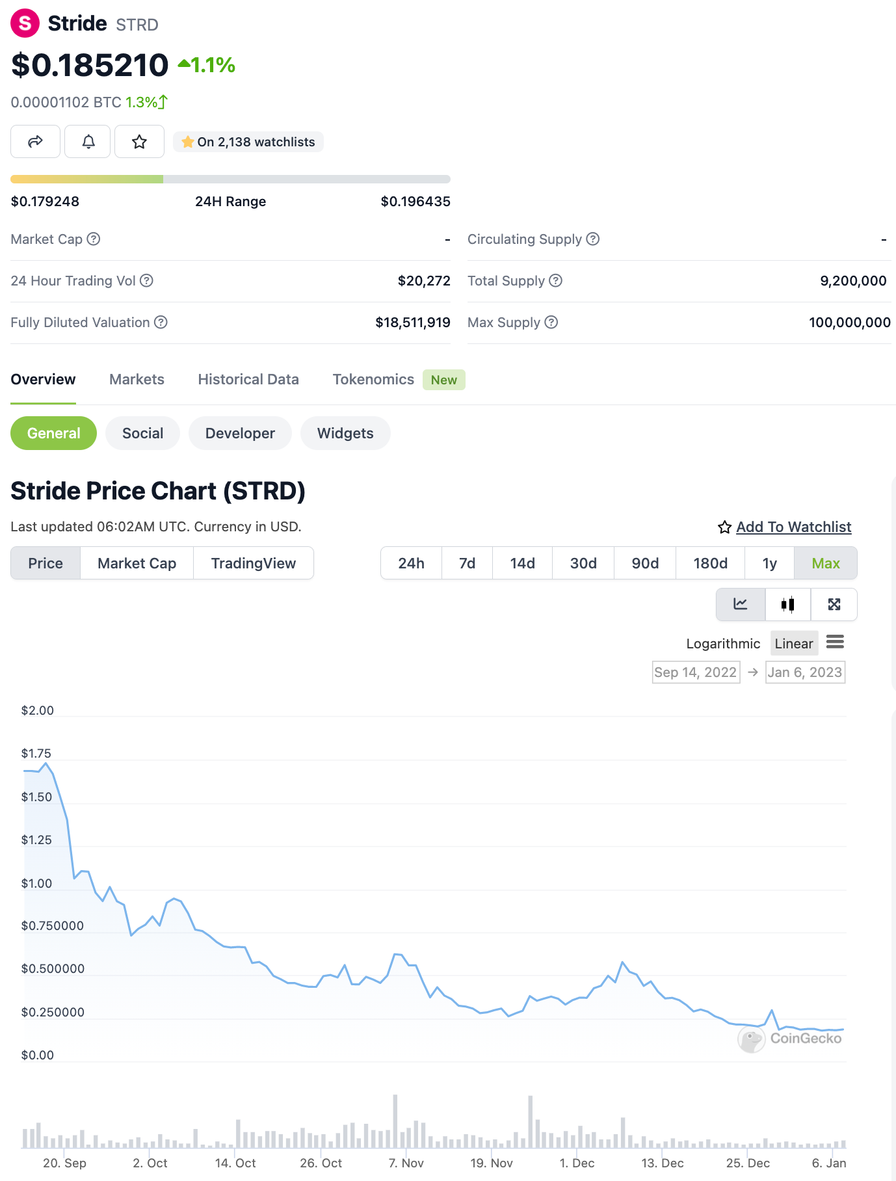Screen dimensions: 896x1181
Task: Click the $0.185210 price value
Action: (x=90, y=65)
